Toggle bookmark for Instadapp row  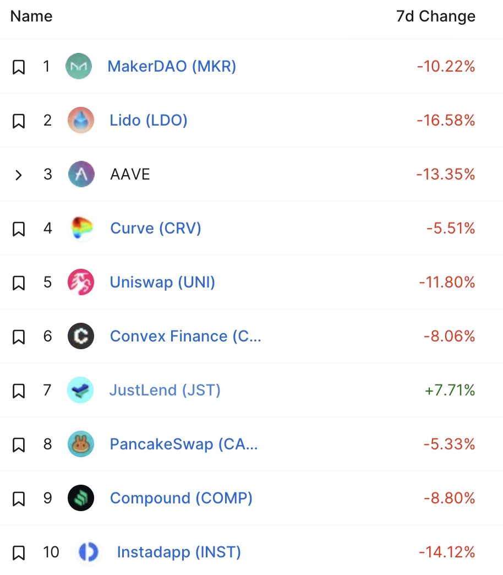pos(19,552)
